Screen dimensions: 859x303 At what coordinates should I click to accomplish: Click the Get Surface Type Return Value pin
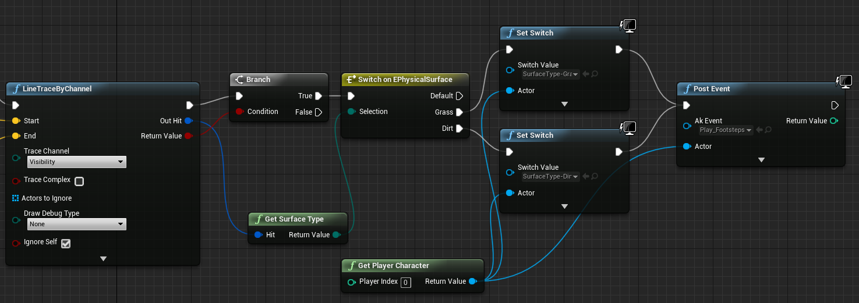pyautogui.click(x=336, y=235)
